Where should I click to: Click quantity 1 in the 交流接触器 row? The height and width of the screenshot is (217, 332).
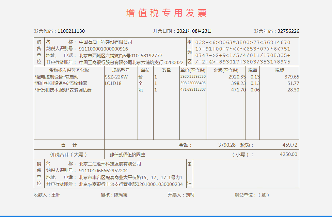click(156, 83)
